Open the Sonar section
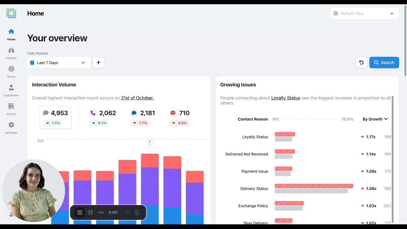This screenshot has width=407, height=229. [11, 72]
